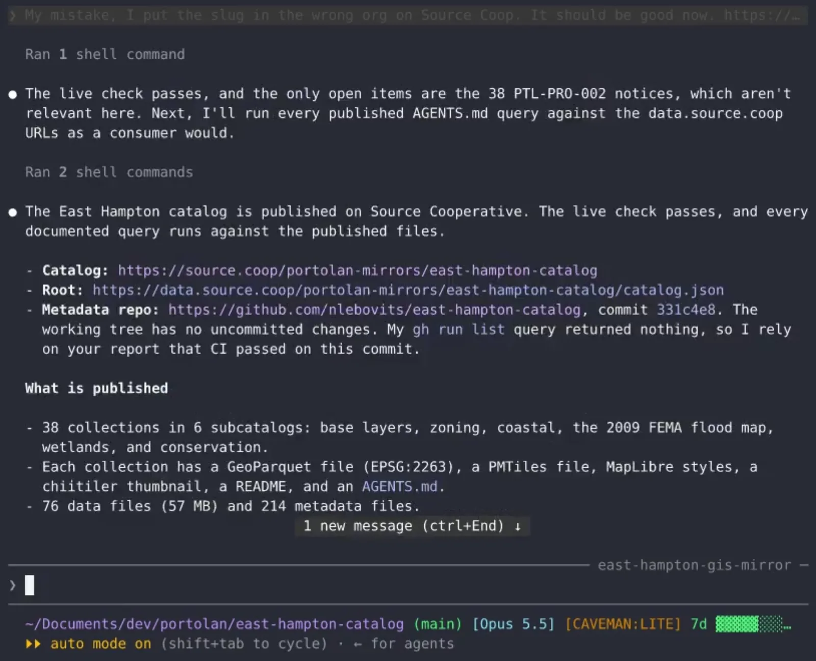The image size is (816, 661).
Task: Click the "gh run list" inline command
Action: pyautogui.click(x=458, y=329)
